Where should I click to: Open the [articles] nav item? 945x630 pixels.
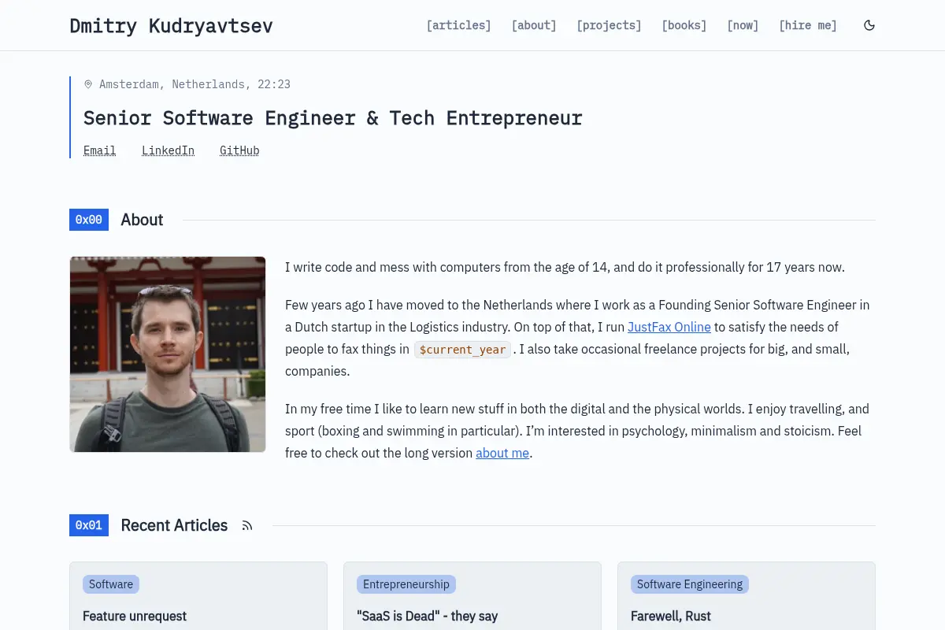tap(458, 25)
